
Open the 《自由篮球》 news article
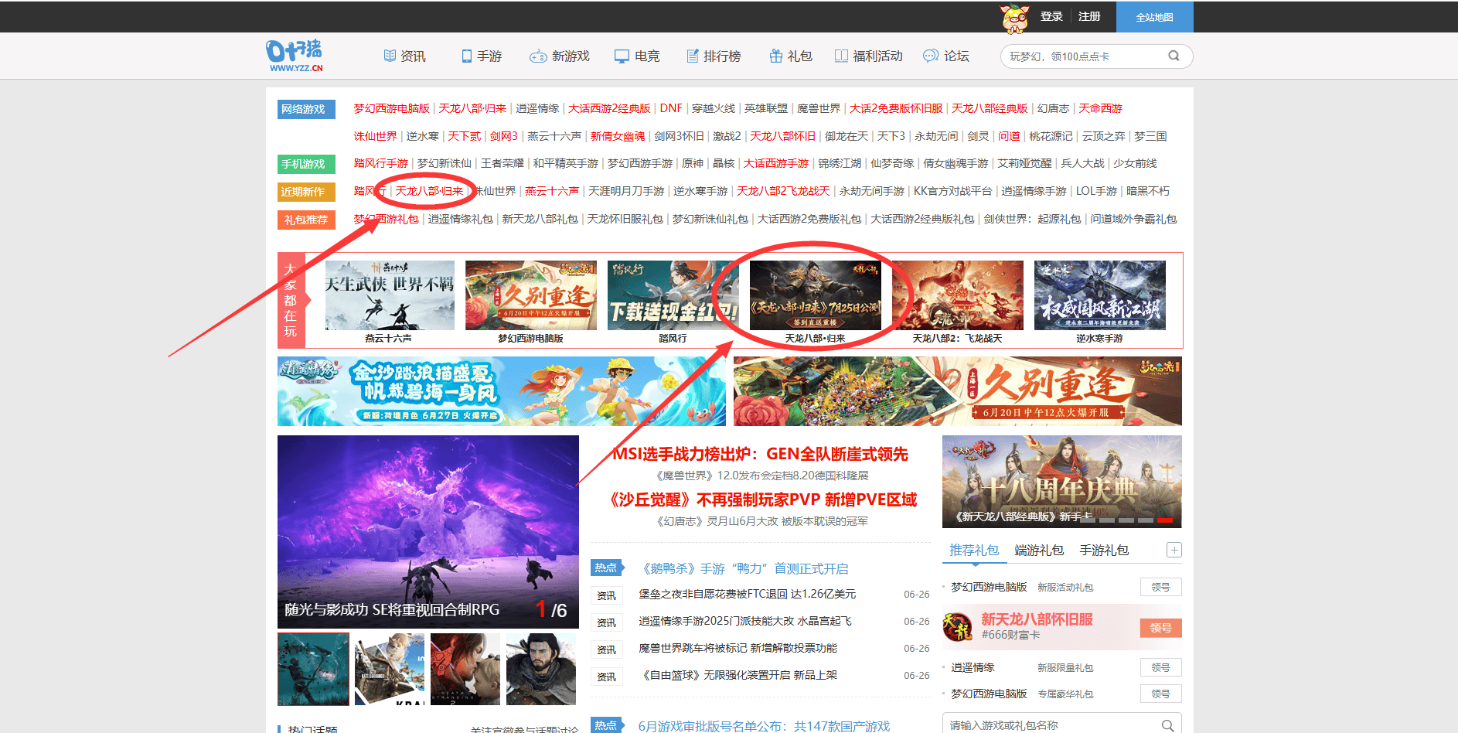pos(738,675)
